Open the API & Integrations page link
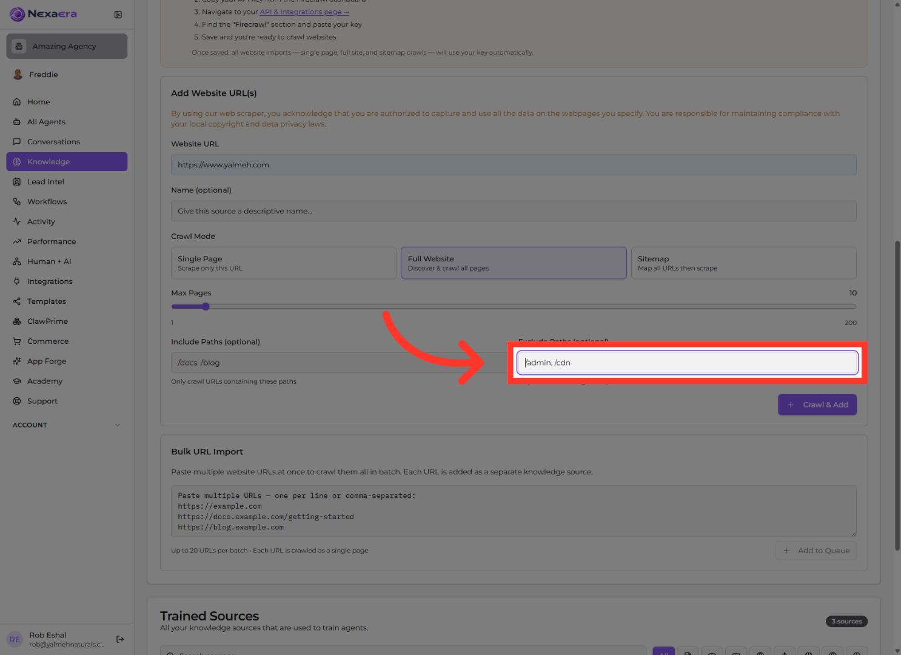This screenshot has height=655, width=901. click(304, 12)
